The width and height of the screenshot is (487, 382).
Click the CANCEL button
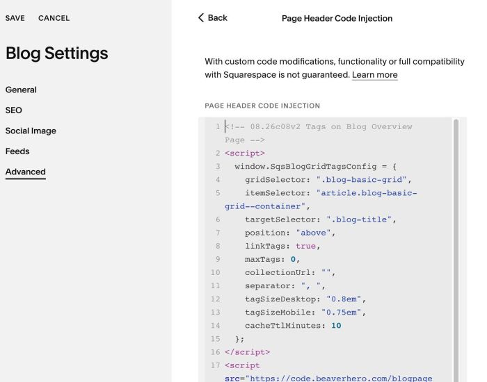click(x=54, y=18)
